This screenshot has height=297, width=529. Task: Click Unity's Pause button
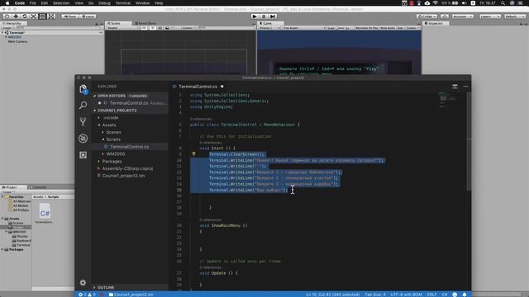click(x=264, y=16)
